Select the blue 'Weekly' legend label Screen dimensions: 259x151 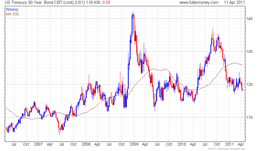point(12,9)
